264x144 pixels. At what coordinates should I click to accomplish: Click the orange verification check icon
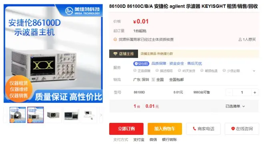coord(115,39)
